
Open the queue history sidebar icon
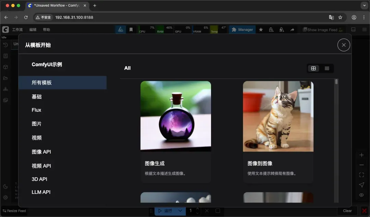coord(5,45)
